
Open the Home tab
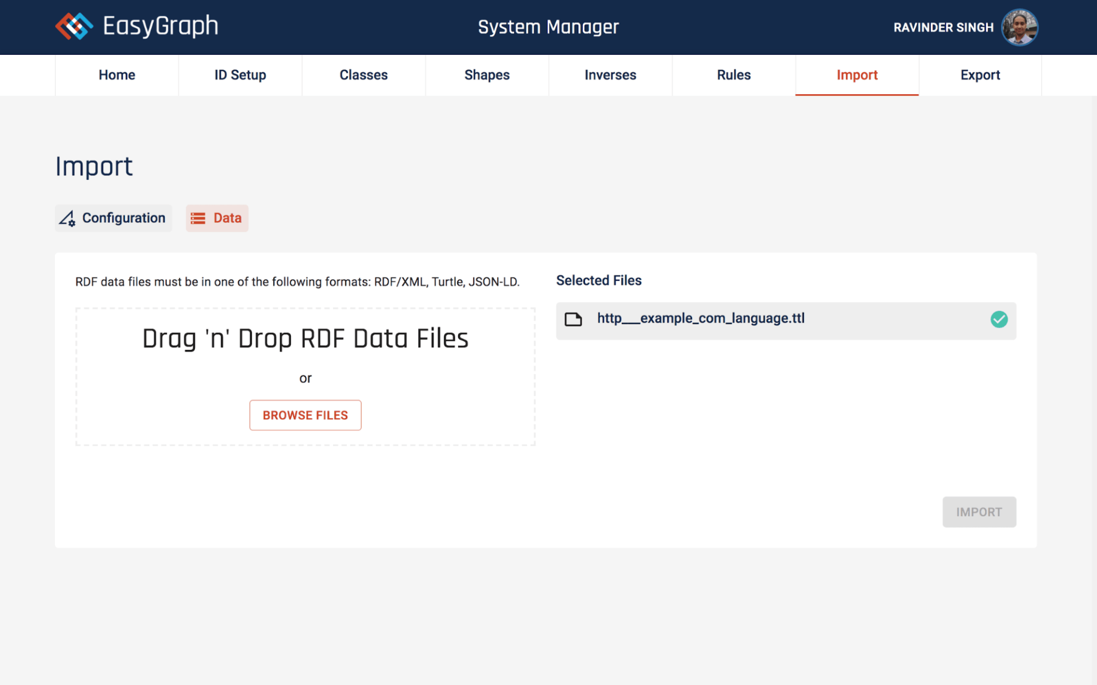117,75
